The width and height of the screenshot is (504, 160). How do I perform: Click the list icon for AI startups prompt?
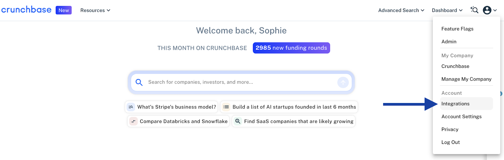coord(226,107)
